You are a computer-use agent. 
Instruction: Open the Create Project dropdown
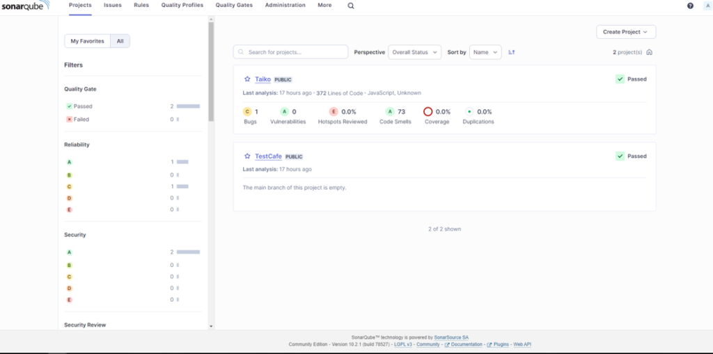coord(625,32)
